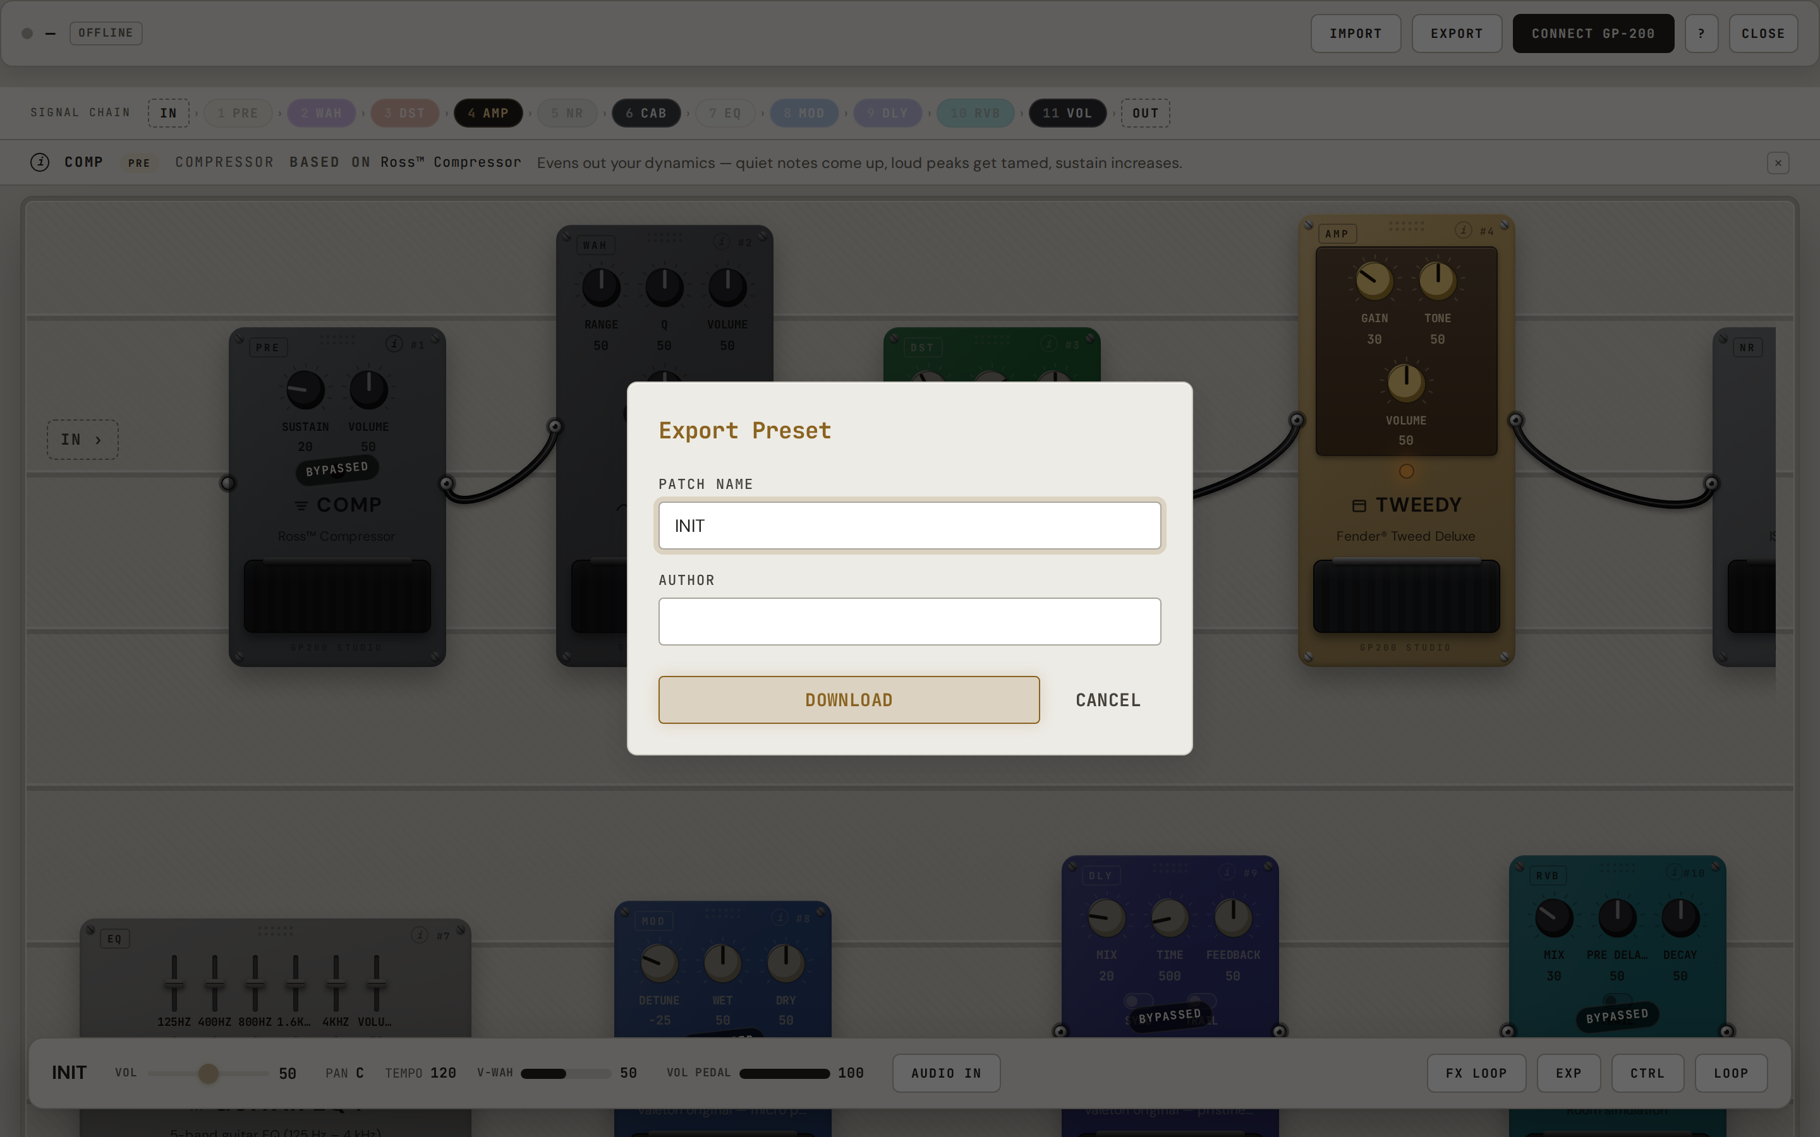Select the 11 VOL chip in signal chain
The height and width of the screenshot is (1137, 1820).
1067,113
